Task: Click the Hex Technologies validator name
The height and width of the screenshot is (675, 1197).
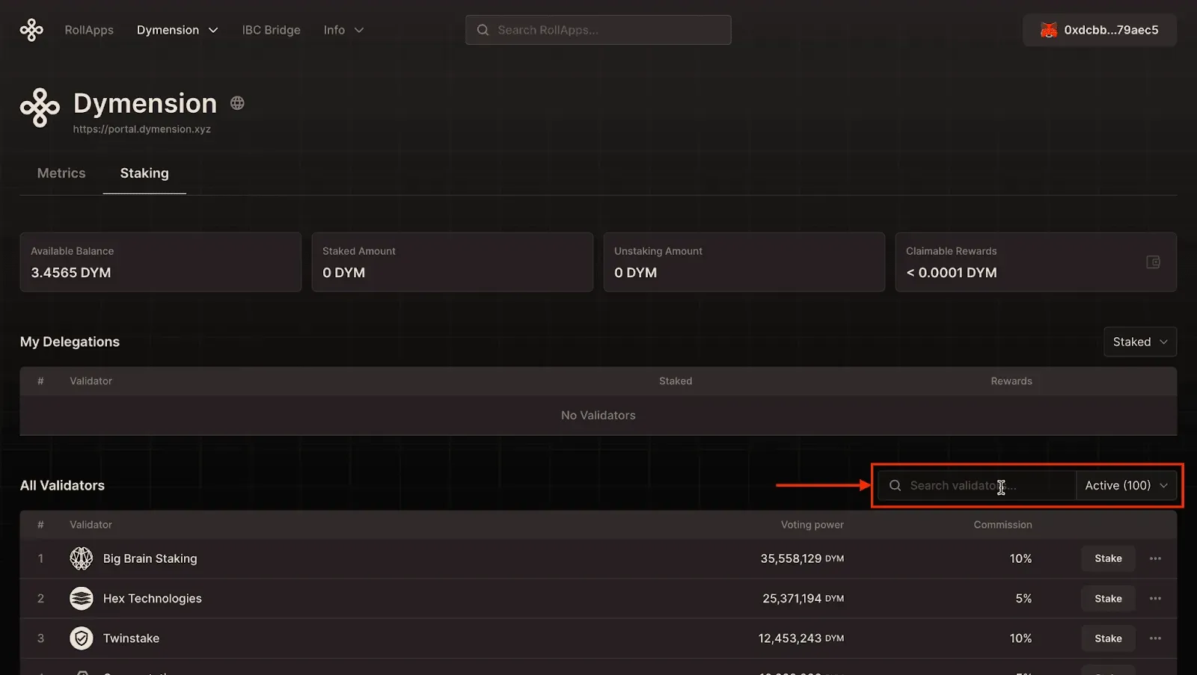Action: tap(152, 598)
